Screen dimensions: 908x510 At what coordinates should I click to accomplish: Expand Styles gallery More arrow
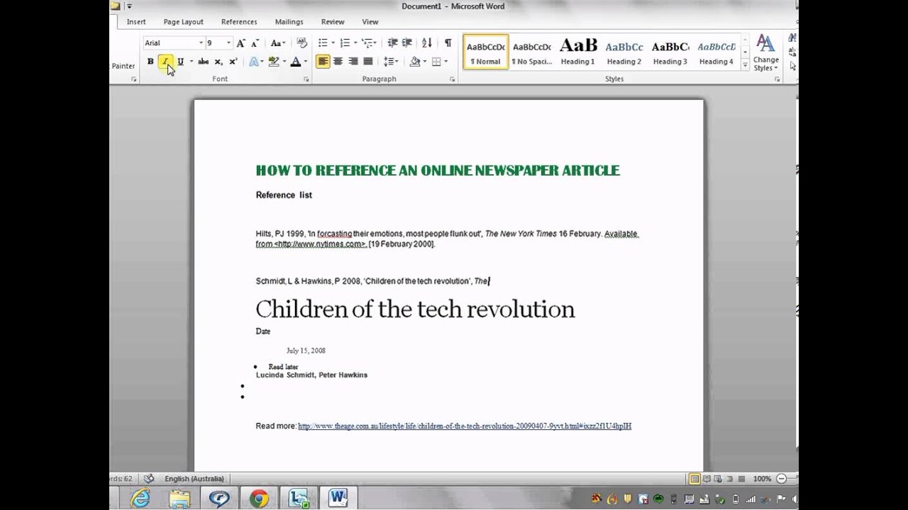pyautogui.click(x=745, y=65)
